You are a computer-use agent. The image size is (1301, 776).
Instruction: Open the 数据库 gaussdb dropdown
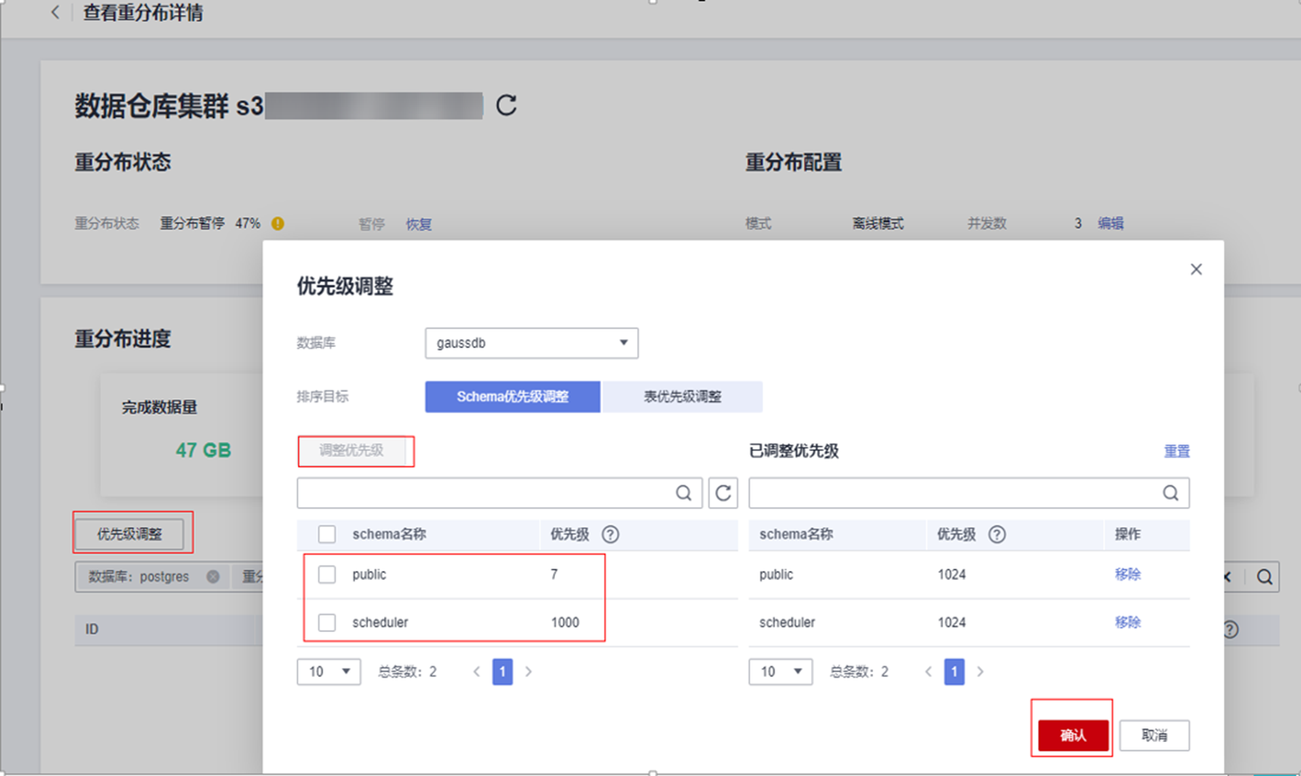[531, 343]
